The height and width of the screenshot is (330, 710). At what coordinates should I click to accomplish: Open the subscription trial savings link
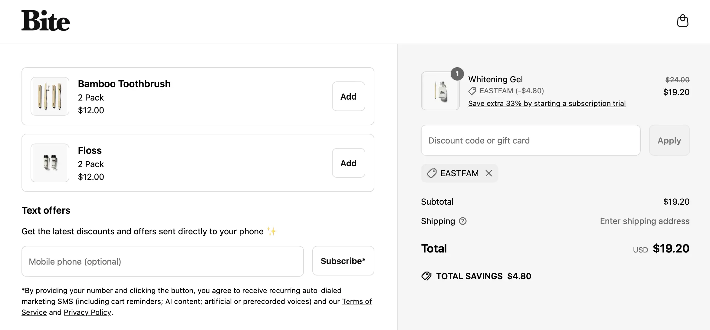point(547,104)
